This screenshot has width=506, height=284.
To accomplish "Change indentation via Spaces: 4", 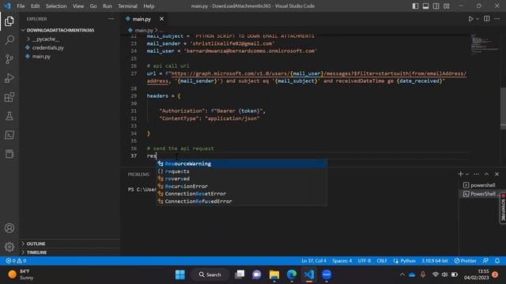I will click(342, 261).
